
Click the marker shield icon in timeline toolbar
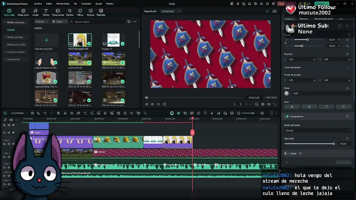(205, 113)
